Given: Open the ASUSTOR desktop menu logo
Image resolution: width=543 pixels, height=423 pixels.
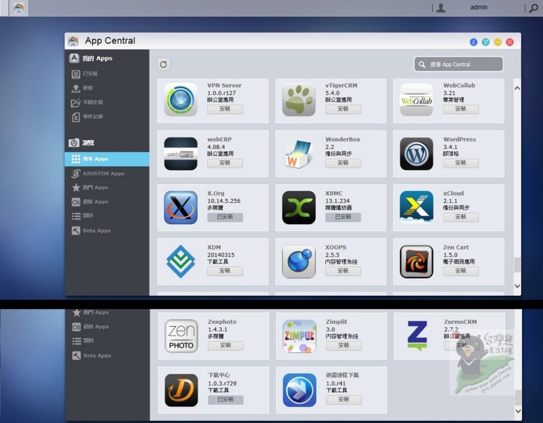Looking at the screenshot, I should 19,8.
